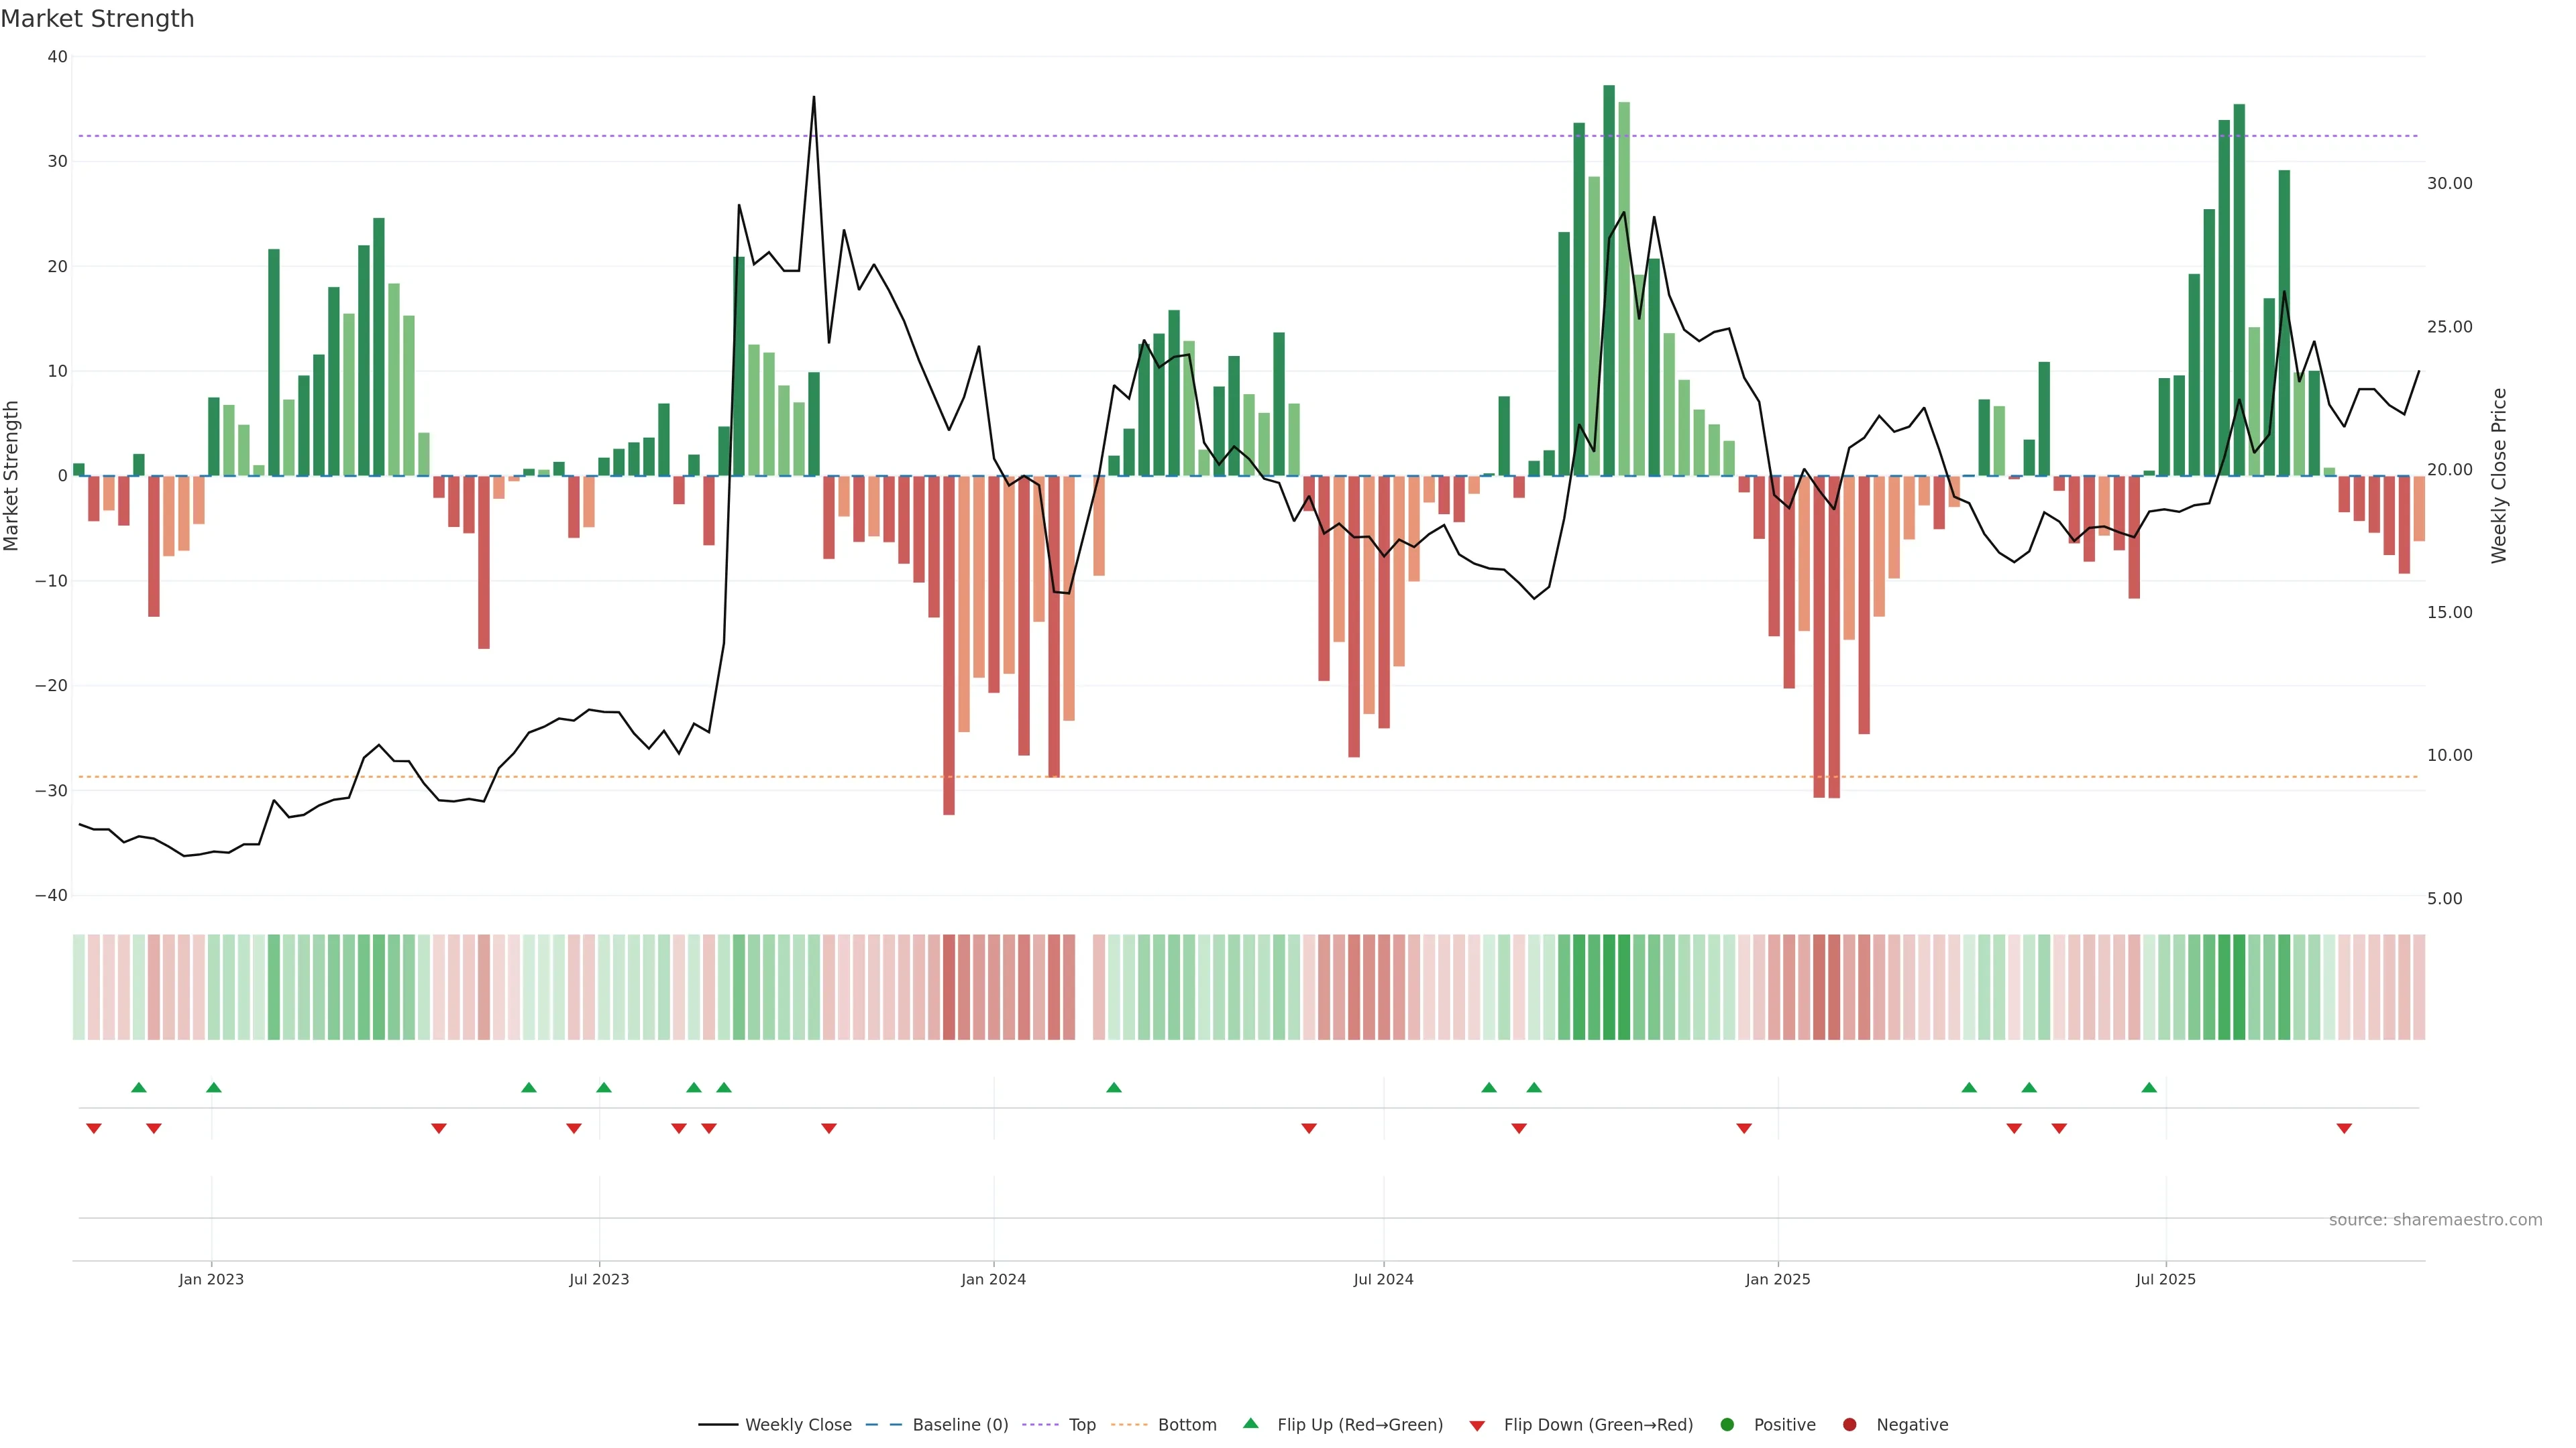Image resolution: width=2576 pixels, height=1448 pixels.
Task: Click the Jan 2024 x-axis label
Action: click(993, 1279)
